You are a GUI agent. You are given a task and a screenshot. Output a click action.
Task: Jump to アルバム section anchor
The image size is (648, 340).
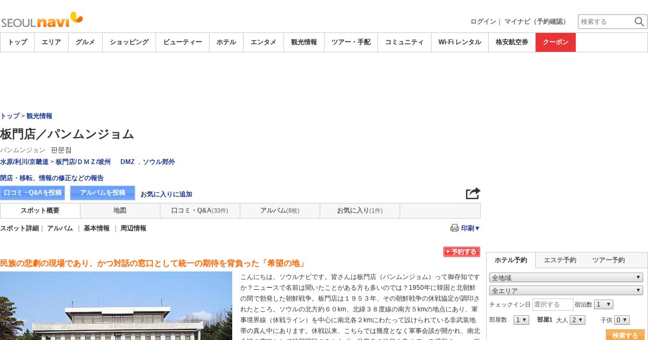[60, 228]
